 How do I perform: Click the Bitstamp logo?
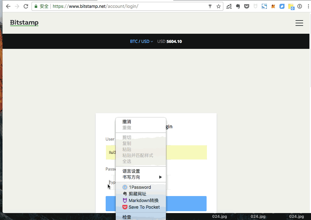coord(24,23)
